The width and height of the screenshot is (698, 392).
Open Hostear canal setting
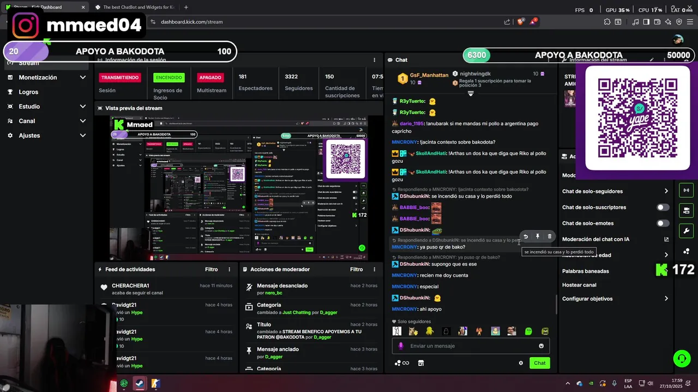click(579, 285)
